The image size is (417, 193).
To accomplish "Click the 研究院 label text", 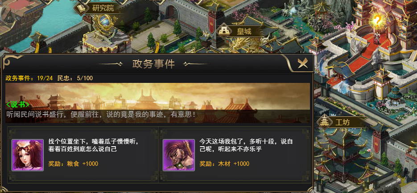I will 103,8.
